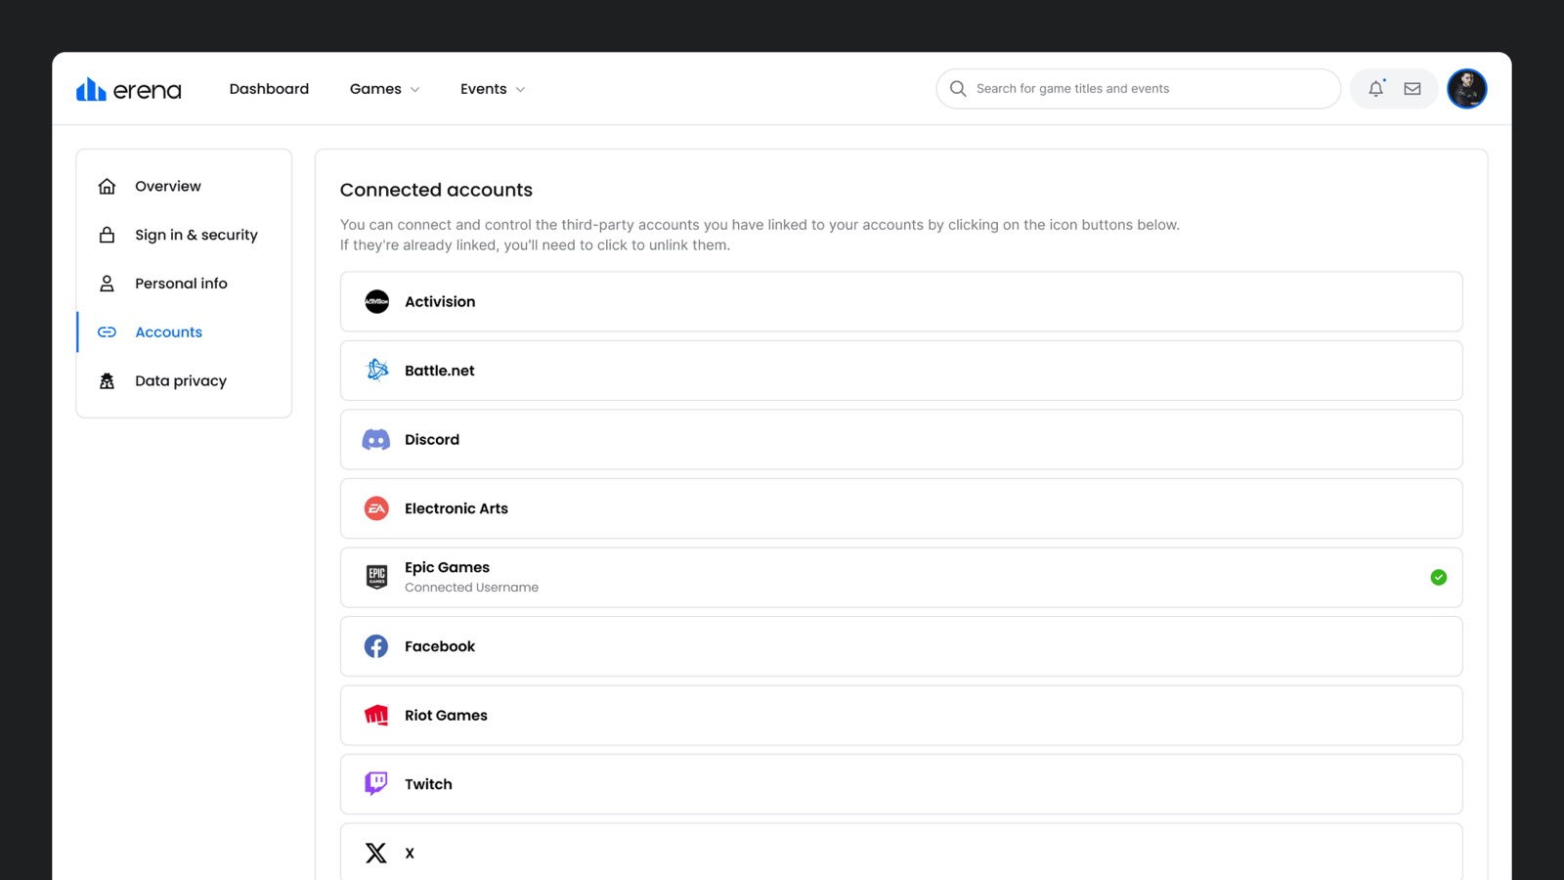This screenshot has width=1564, height=880.
Task: Connect the X account
Action: pos(901,852)
